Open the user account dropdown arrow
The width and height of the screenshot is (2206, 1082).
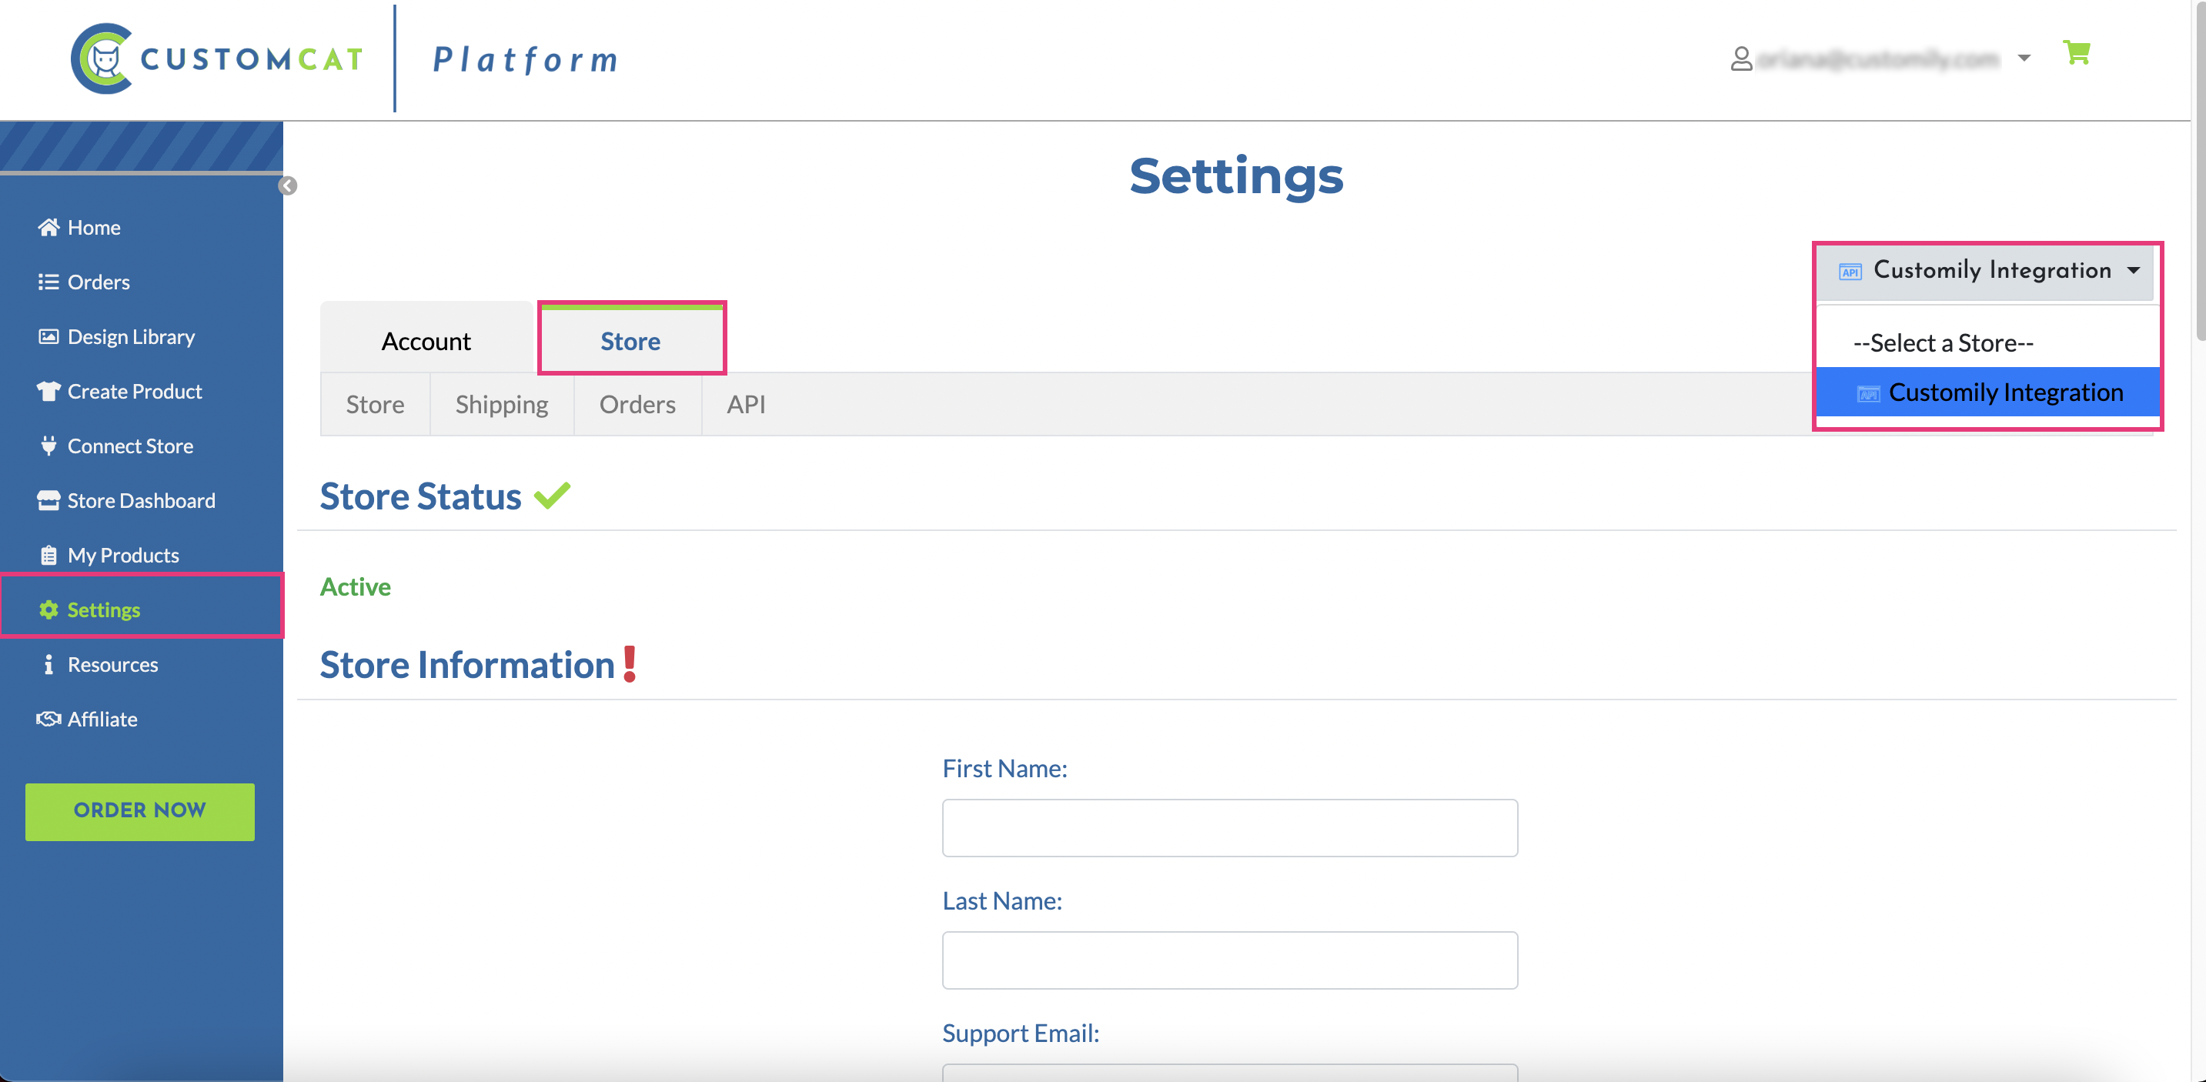[x=2024, y=58]
